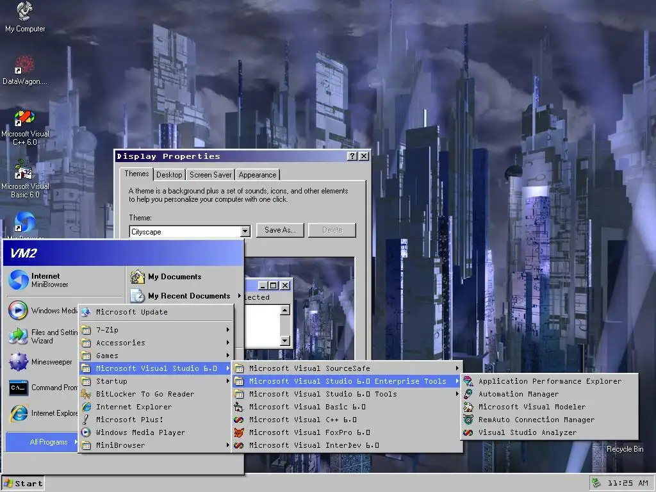Expand the 7-Zip programs folder
The image size is (656, 492).
coord(156,330)
